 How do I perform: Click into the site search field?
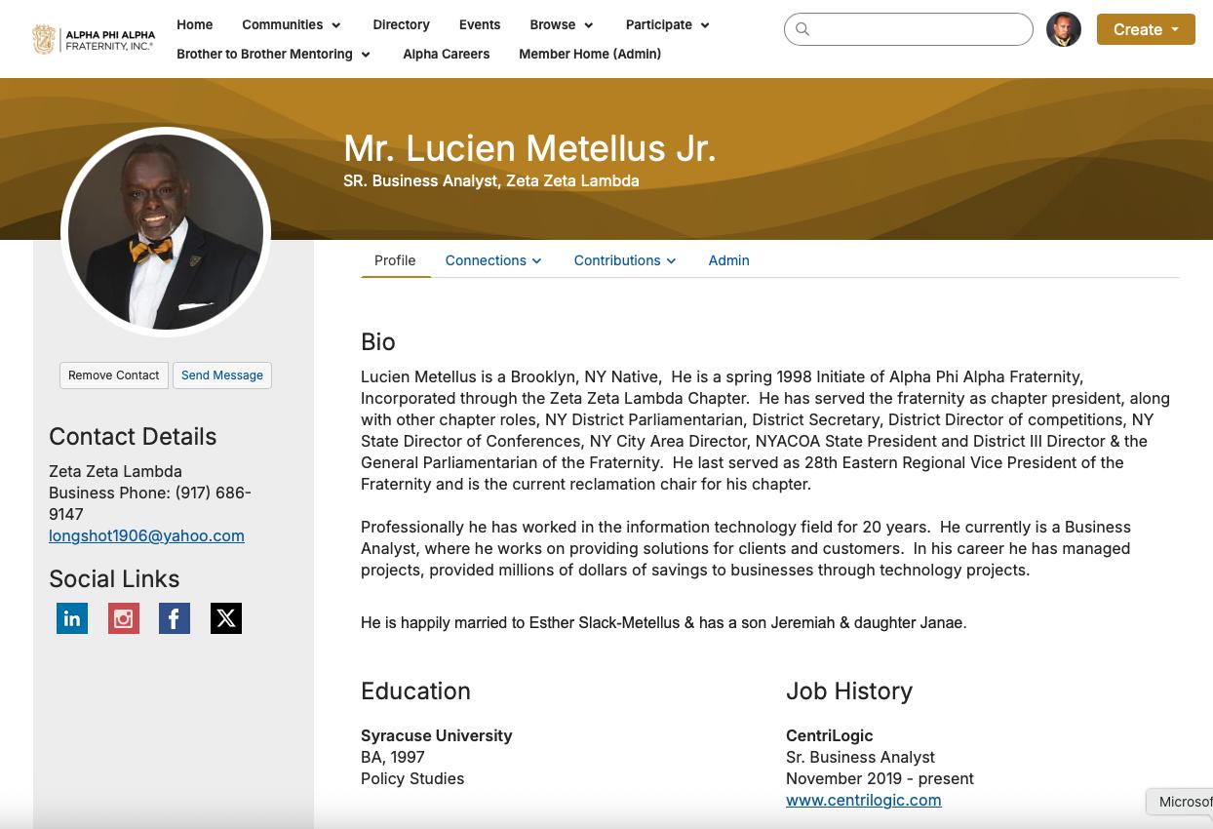click(909, 29)
